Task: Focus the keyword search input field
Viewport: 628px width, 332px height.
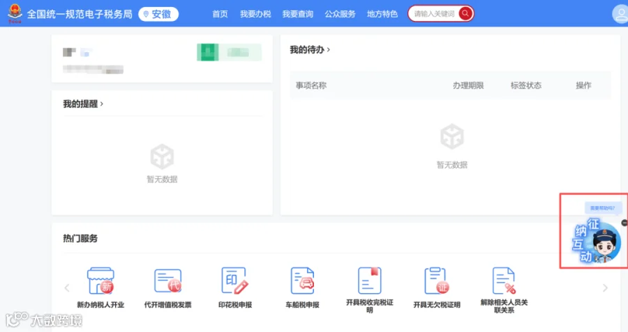Action: 434,14
